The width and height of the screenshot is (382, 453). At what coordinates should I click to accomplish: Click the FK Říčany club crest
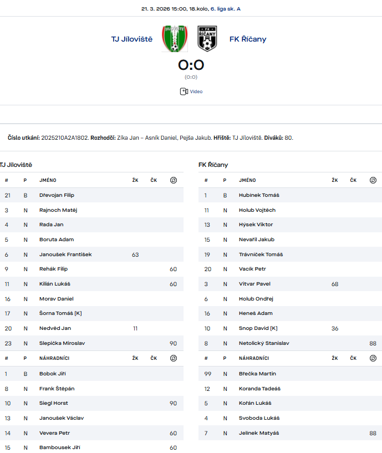pos(207,39)
